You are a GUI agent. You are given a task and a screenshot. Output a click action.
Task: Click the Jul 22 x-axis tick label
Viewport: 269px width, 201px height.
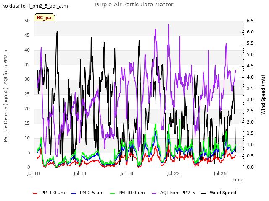pos(174,173)
